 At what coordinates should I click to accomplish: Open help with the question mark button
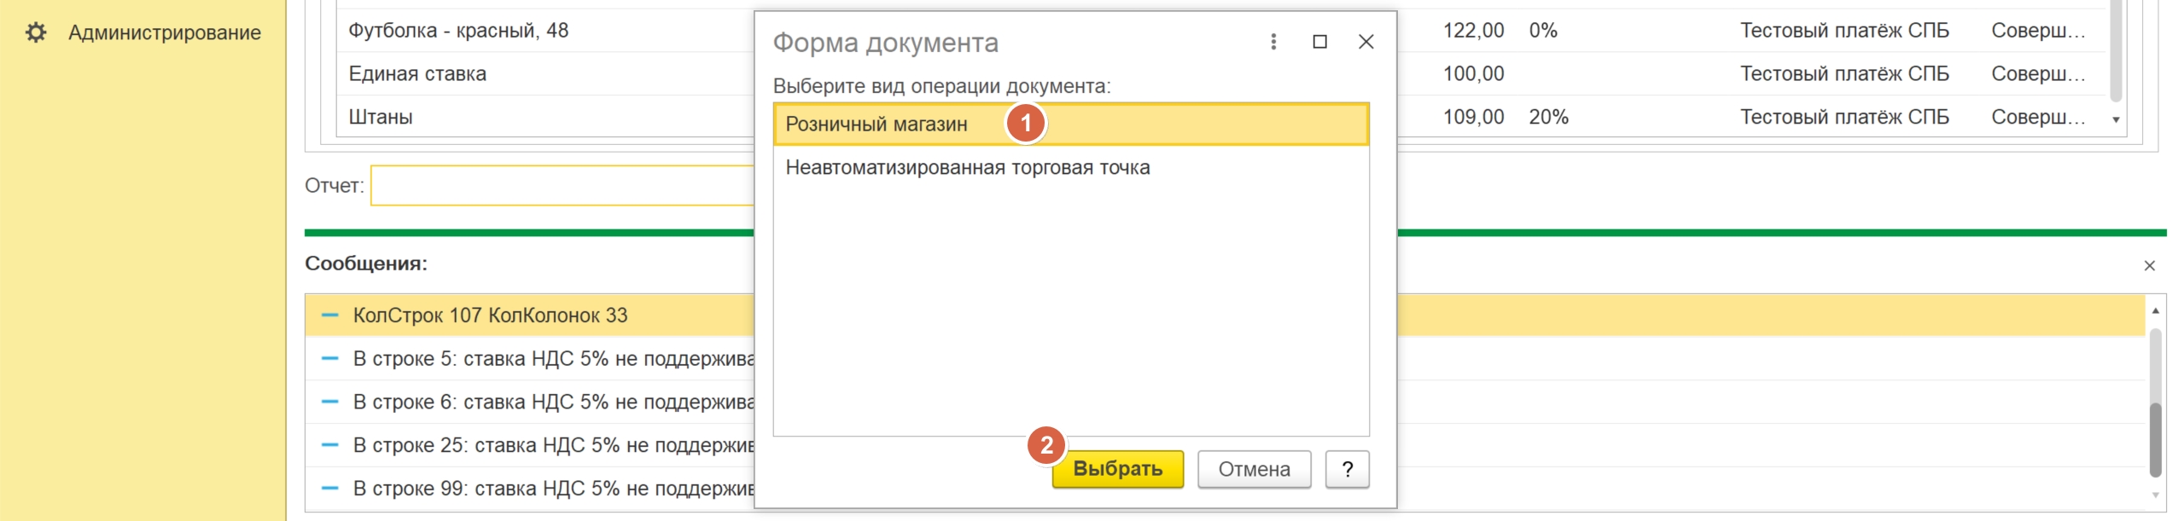coord(1346,469)
